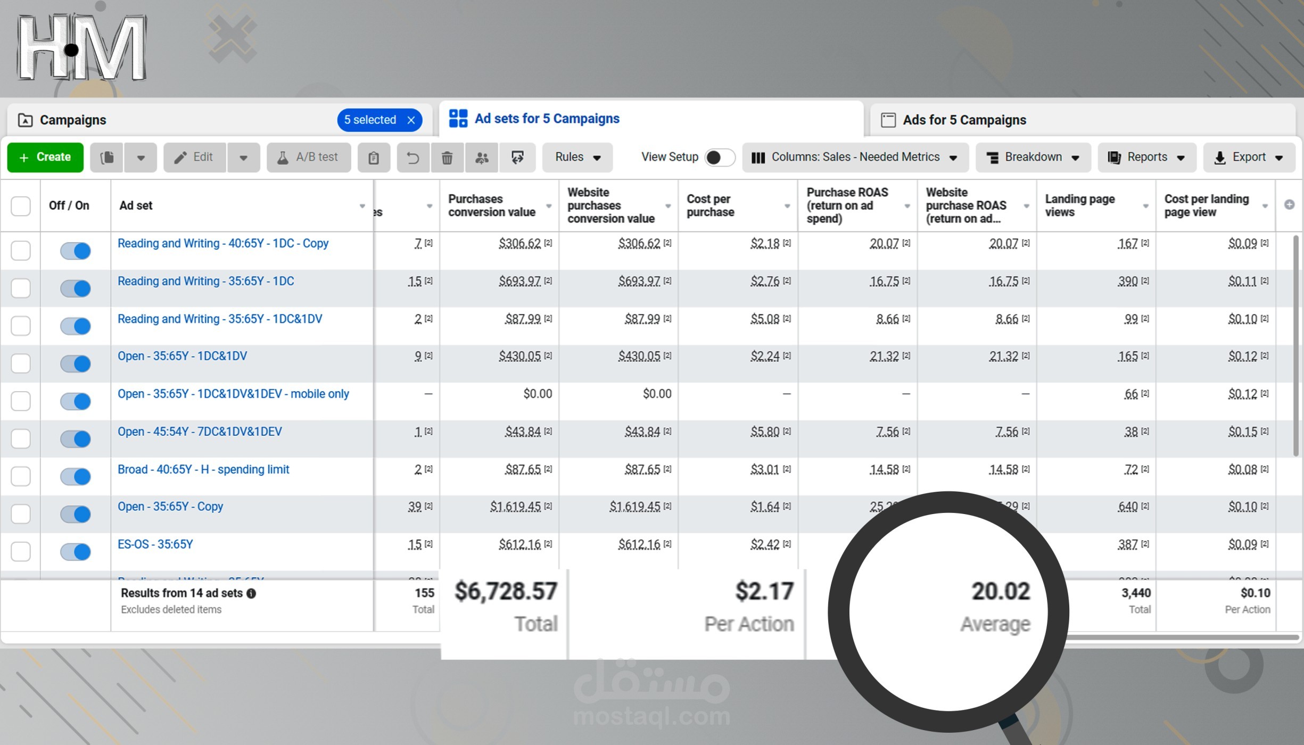Click the audience people icon
This screenshot has width=1304, height=745.
(x=482, y=158)
